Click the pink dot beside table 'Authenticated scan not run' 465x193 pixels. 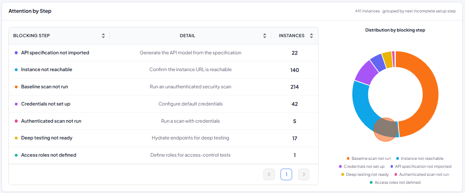pos(16,121)
